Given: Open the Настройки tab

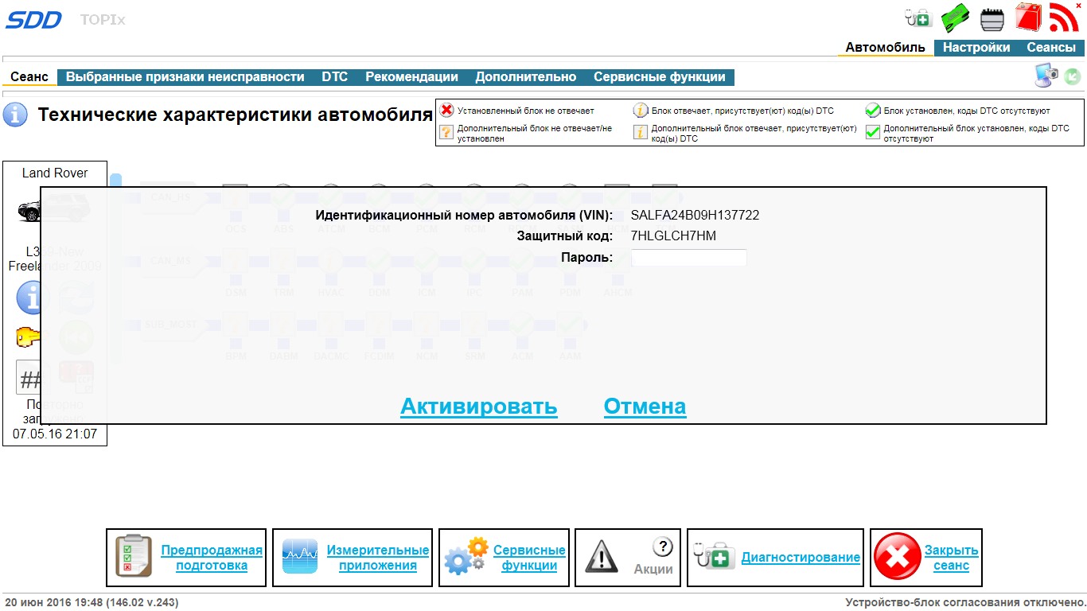Looking at the screenshot, I should tap(976, 48).
